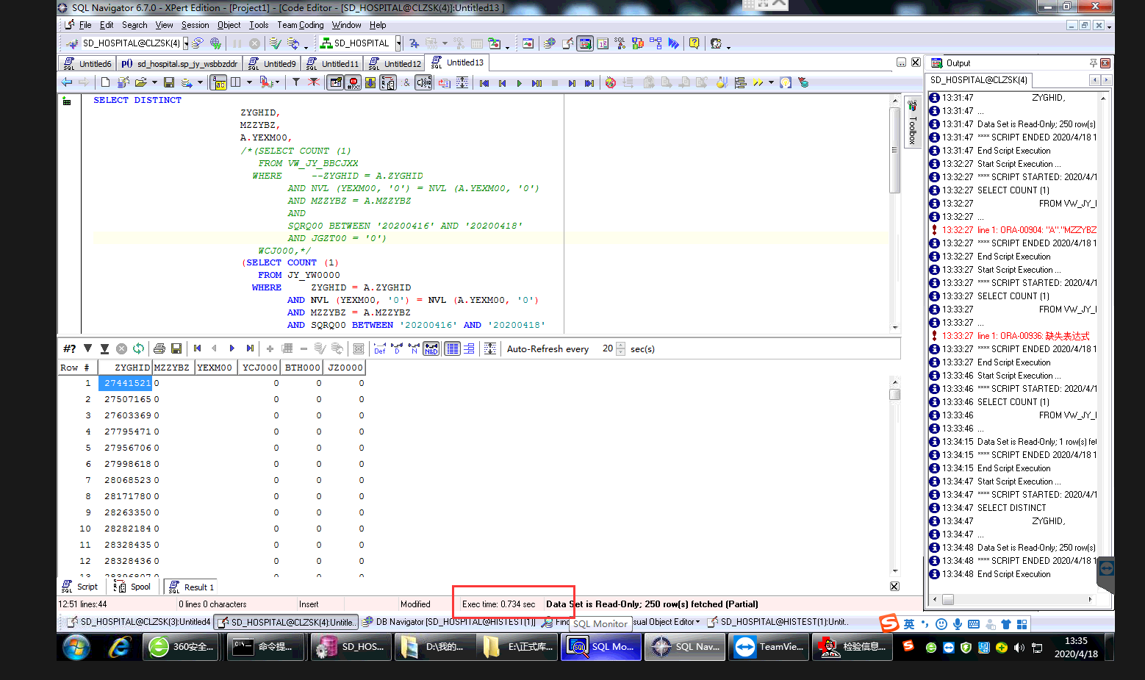Viewport: 1145px width, 680px height.
Task: Click the new blank document icon
Action: 105,82
